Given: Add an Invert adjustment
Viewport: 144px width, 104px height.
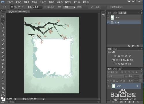Looking at the screenshot, I should [115, 64].
